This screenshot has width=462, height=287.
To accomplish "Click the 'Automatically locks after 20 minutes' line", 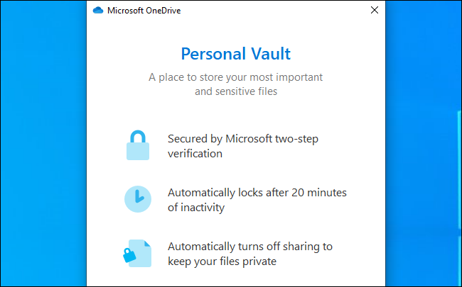I will tap(257, 192).
